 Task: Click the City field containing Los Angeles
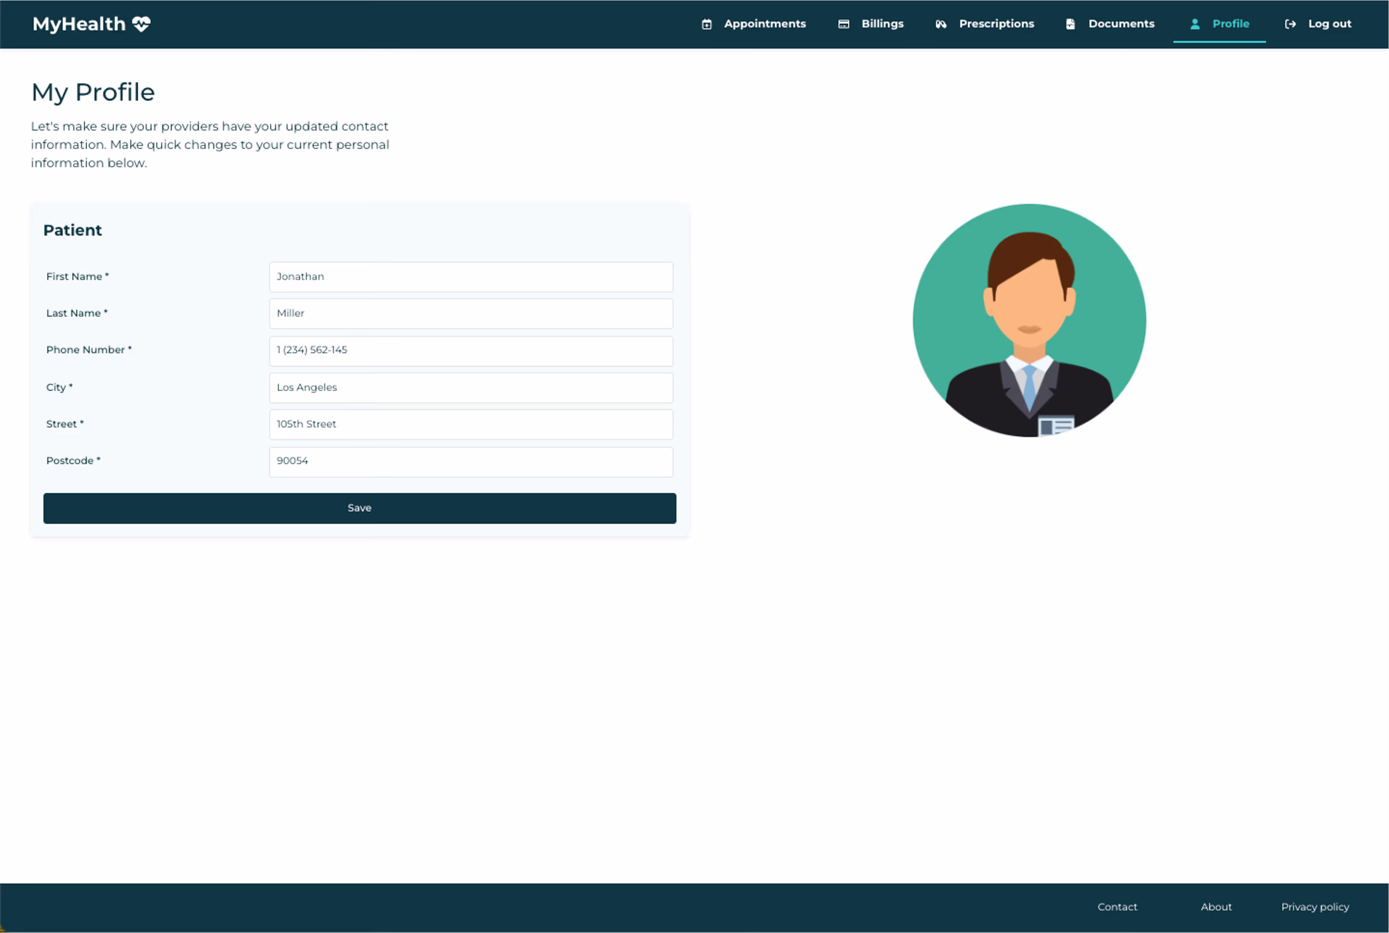tap(471, 387)
